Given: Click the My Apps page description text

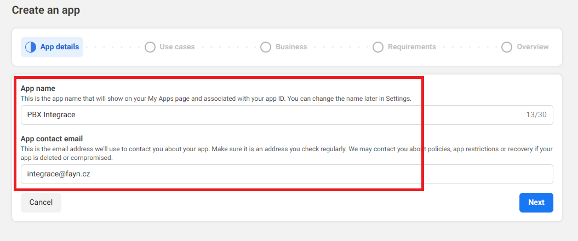Looking at the screenshot, I should click(x=216, y=99).
